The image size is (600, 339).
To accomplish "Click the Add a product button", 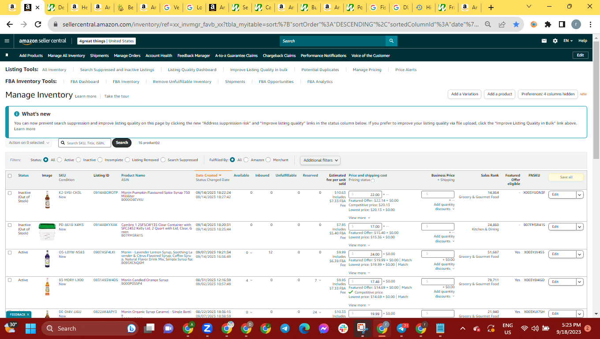I will tap(500, 94).
